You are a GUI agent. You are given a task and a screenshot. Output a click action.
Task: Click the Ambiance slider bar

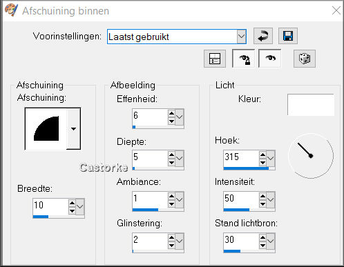coord(158,210)
